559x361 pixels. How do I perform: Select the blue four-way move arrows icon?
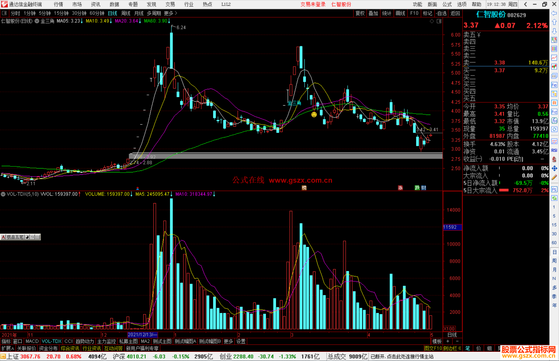click(x=554, y=168)
